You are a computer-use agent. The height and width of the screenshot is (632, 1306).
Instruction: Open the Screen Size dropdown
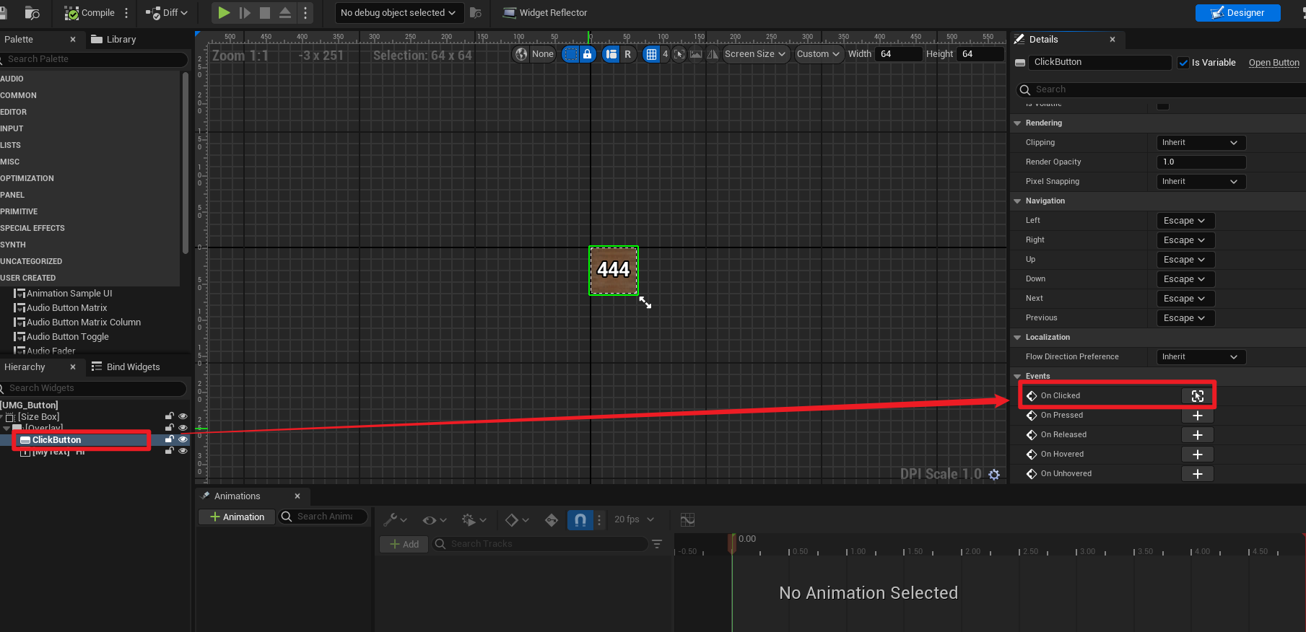(755, 54)
